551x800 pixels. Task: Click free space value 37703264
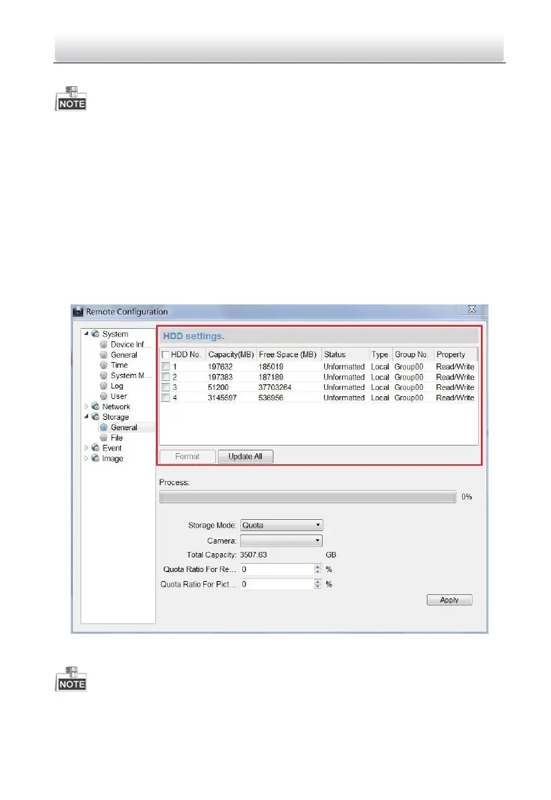[x=275, y=387]
